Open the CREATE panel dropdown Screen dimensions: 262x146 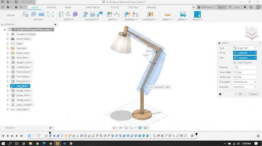tap(68, 20)
